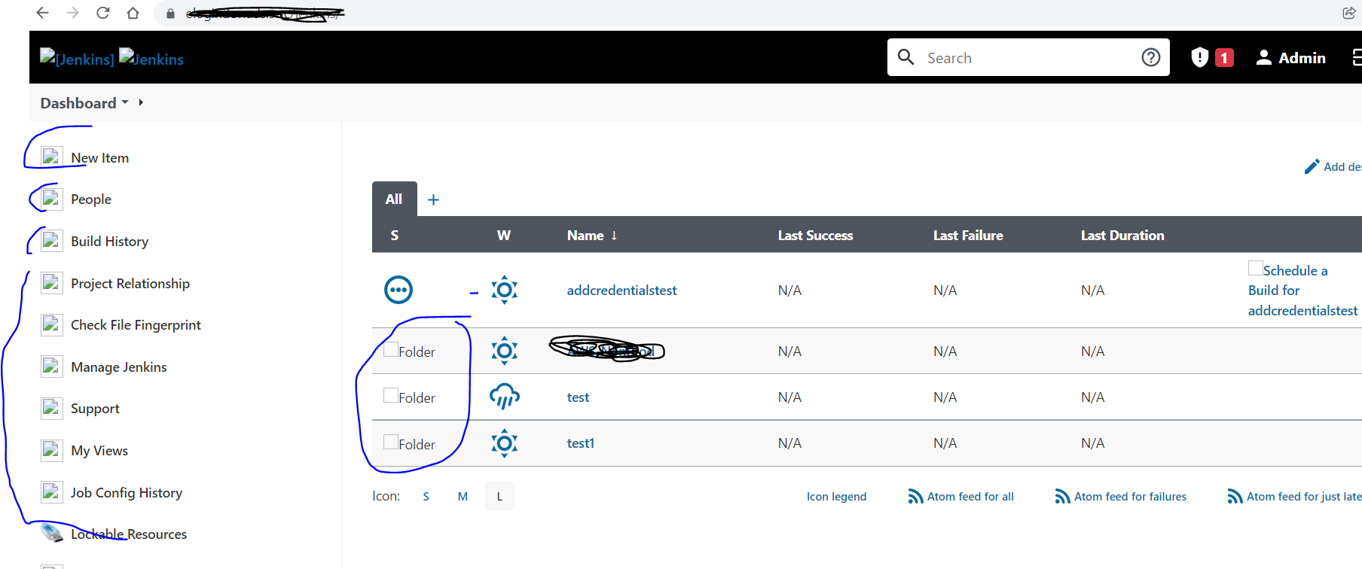Click the red notification count badge

point(1225,57)
